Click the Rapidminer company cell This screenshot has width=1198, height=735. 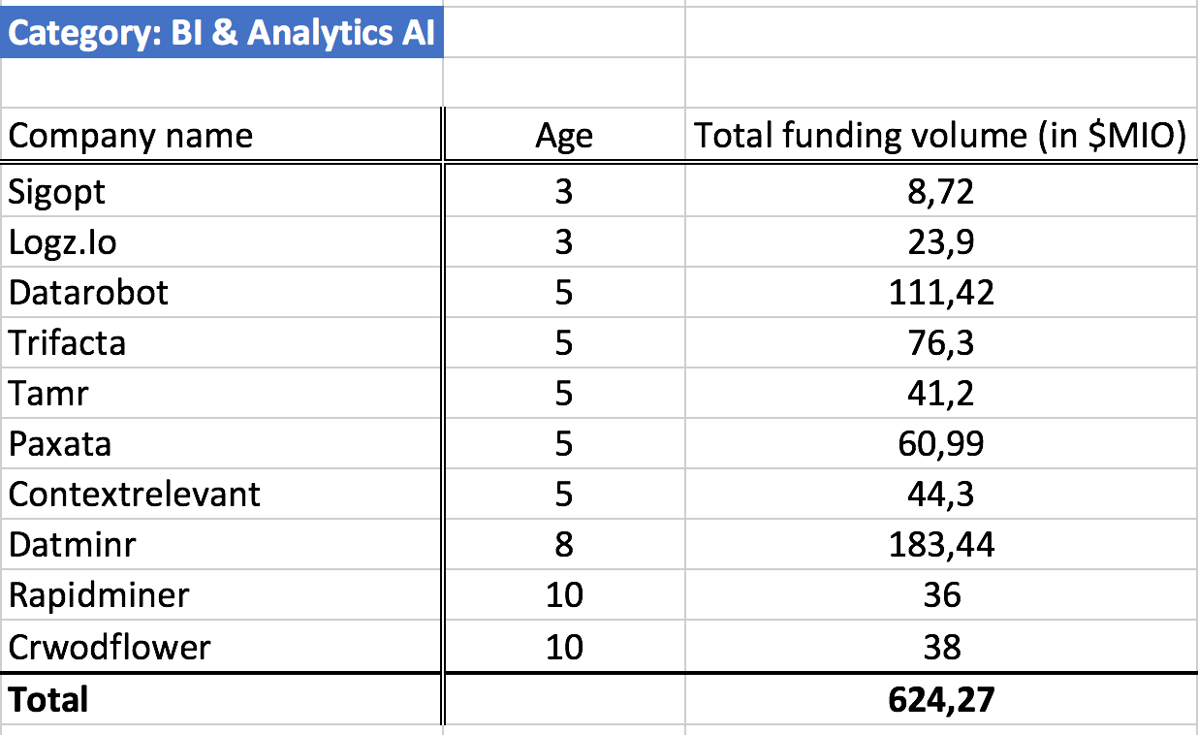point(99,594)
